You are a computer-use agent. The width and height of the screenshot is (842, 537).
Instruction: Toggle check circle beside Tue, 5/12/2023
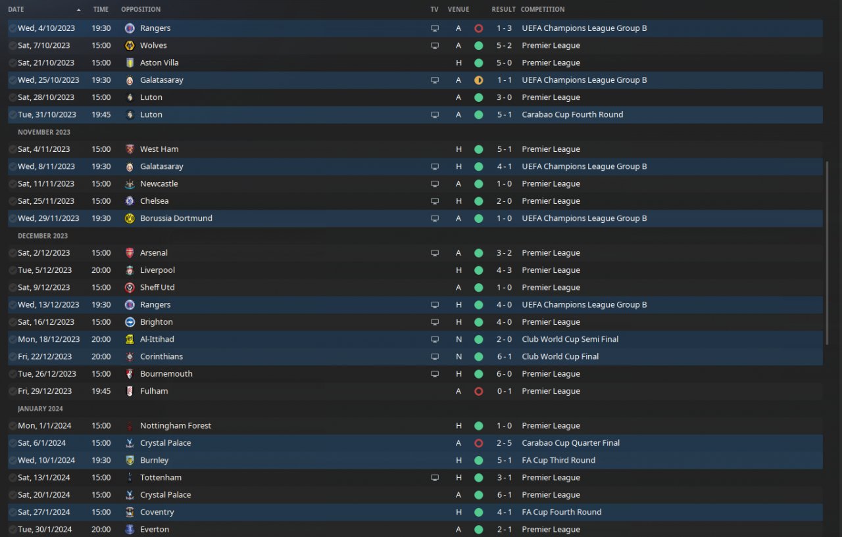pos(12,270)
